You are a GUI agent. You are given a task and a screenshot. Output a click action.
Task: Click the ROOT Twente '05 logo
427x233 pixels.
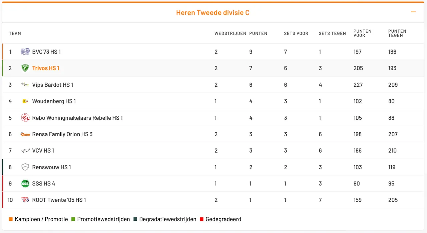25,200
